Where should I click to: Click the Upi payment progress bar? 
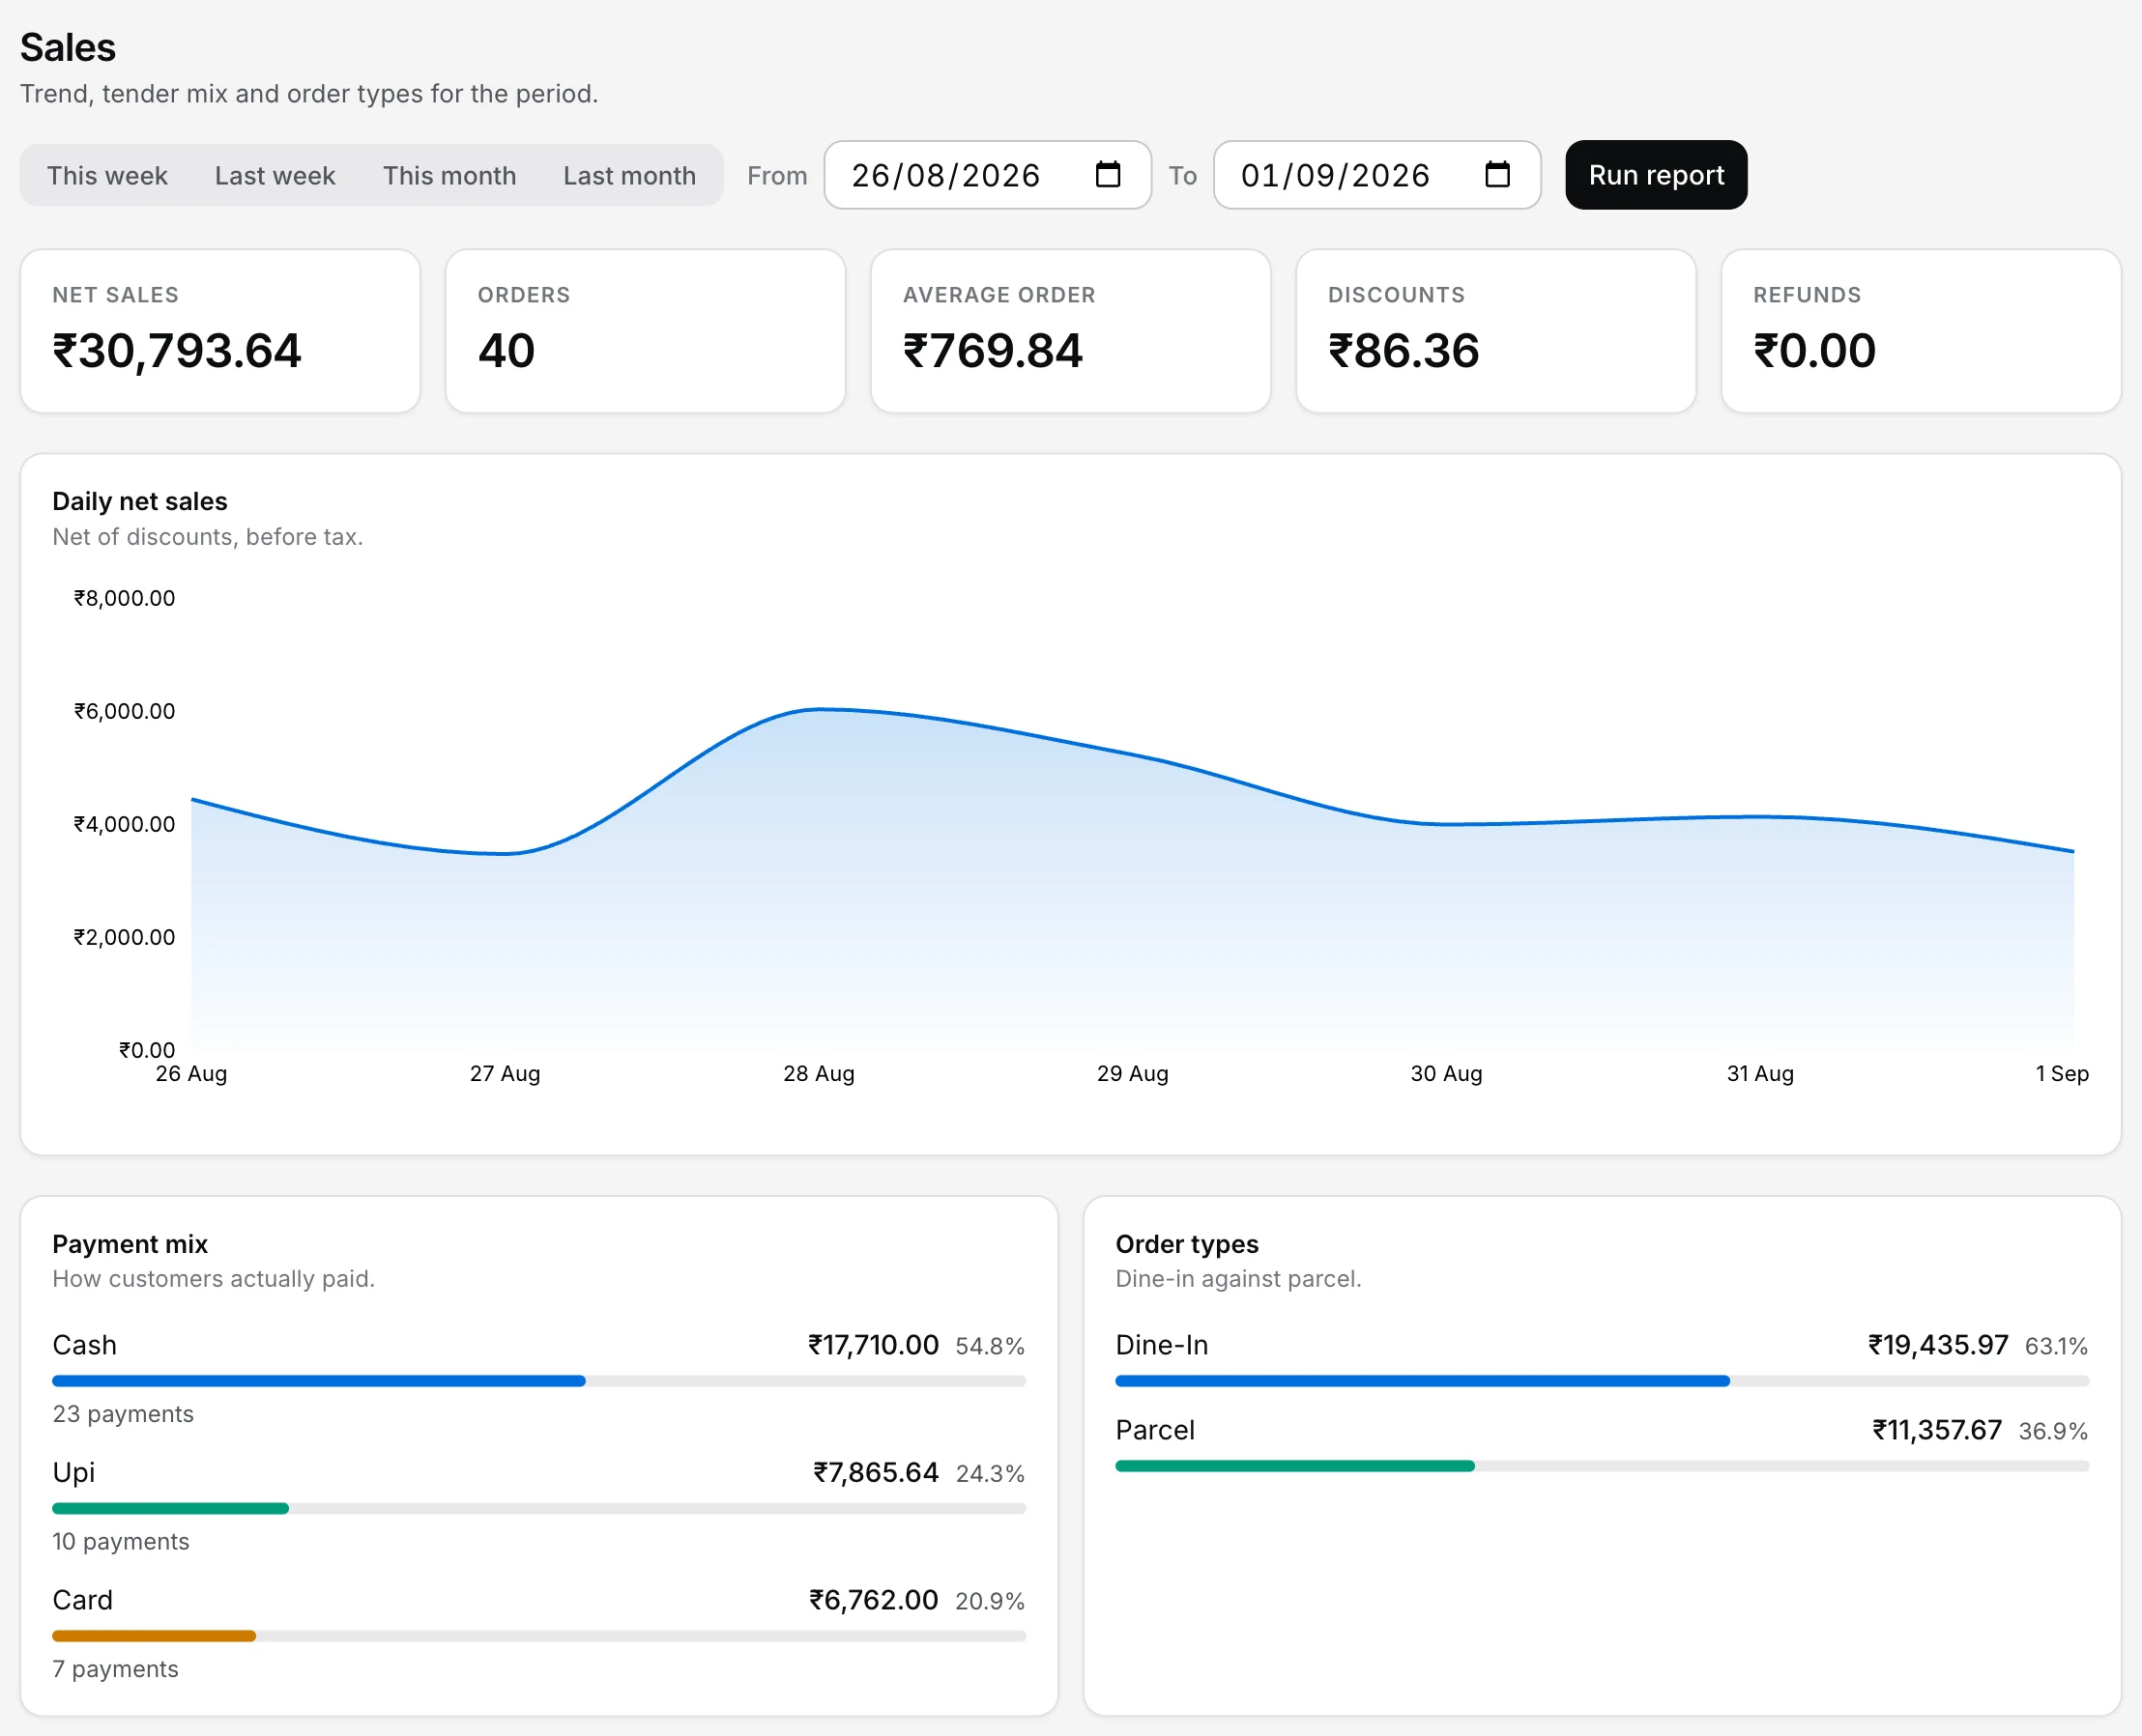tap(539, 1508)
